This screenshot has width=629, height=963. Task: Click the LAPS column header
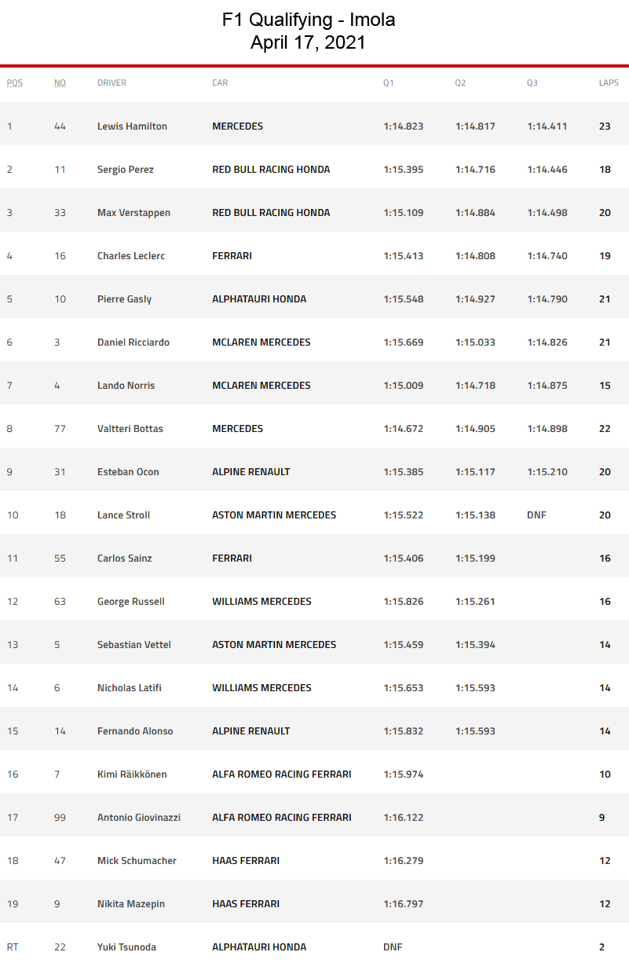point(609,82)
